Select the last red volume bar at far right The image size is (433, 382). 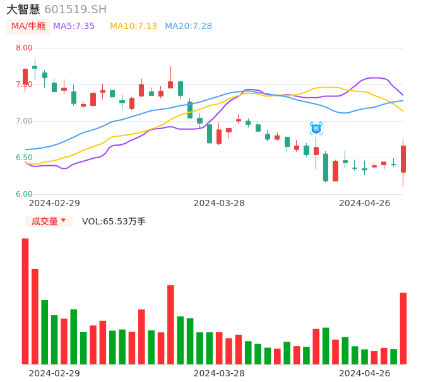(x=403, y=328)
